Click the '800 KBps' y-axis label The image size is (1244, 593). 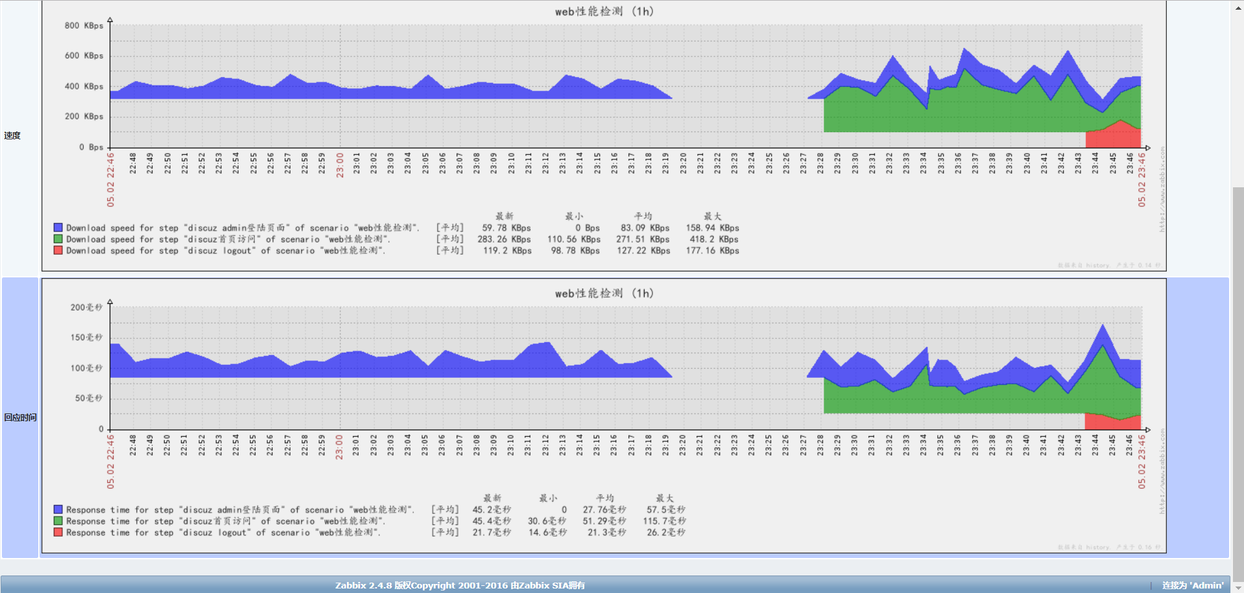pyautogui.click(x=84, y=25)
